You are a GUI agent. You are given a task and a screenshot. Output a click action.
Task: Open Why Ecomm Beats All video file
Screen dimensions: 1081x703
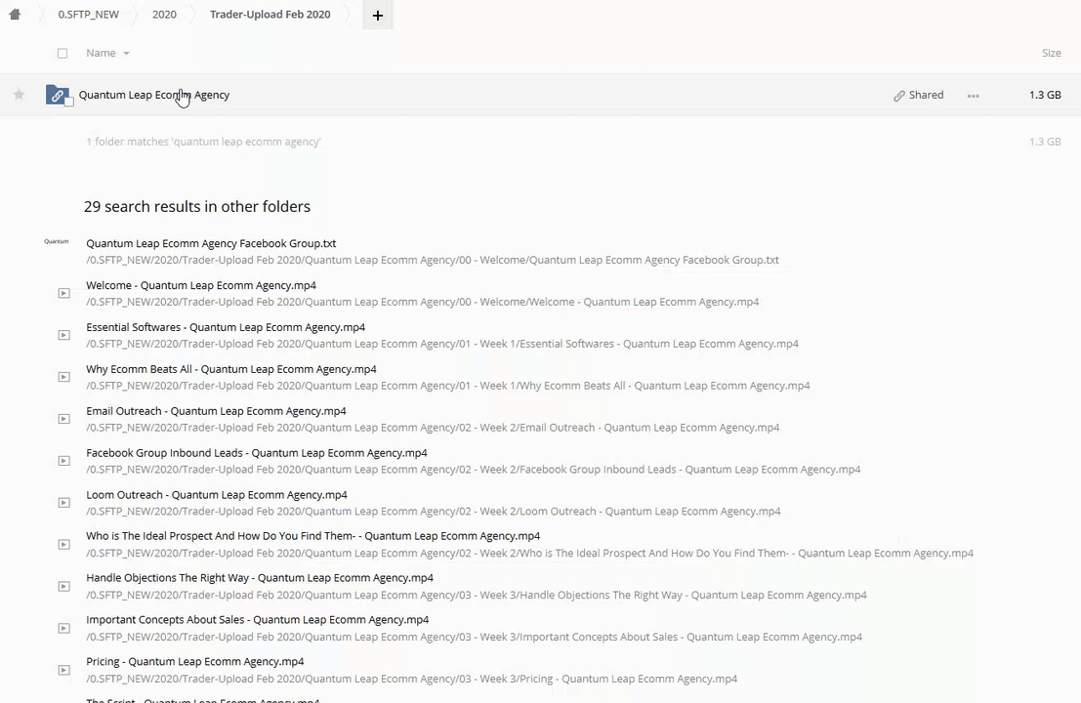click(x=231, y=369)
